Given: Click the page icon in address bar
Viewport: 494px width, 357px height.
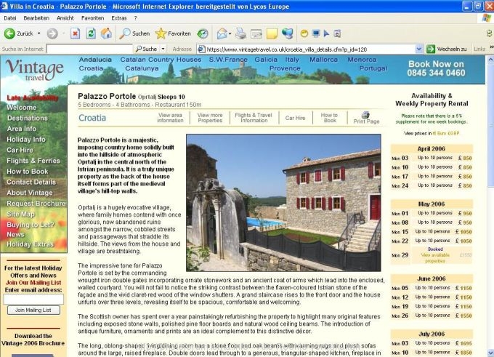Looking at the screenshot, I should click(x=201, y=49).
